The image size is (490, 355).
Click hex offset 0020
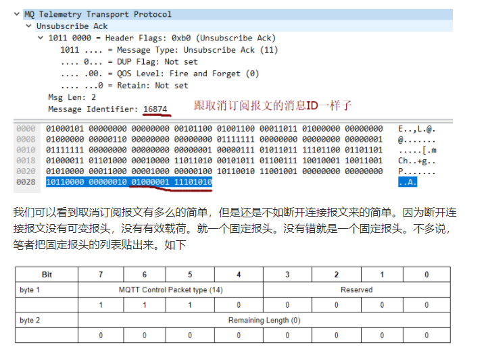[x=26, y=171]
